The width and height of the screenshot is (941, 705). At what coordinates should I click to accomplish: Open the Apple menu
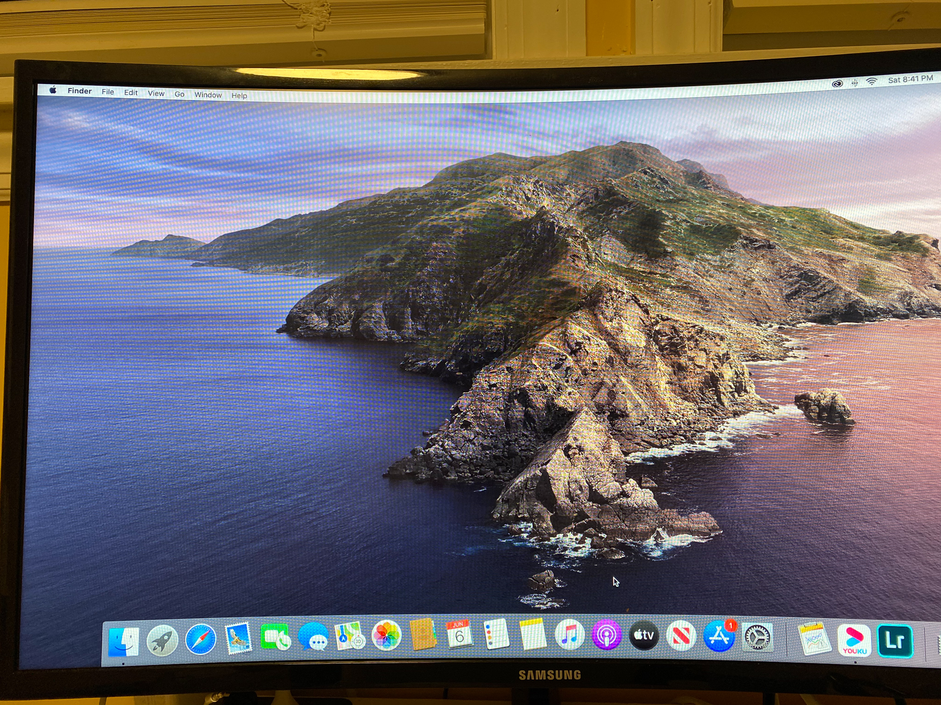(x=53, y=90)
